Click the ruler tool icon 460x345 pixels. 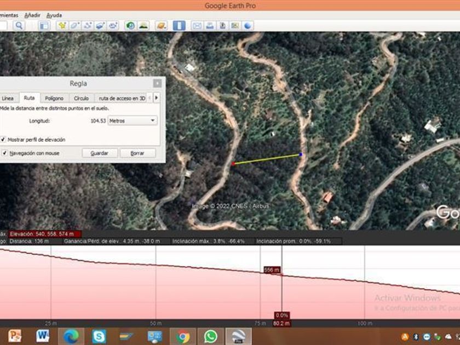pyautogui.click(x=179, y=25)
